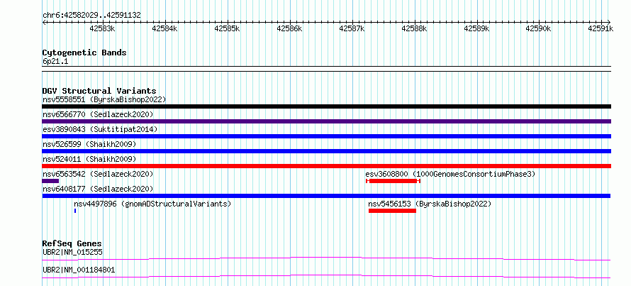Click the 42586k ruler tick label

(x=290, y=28)
